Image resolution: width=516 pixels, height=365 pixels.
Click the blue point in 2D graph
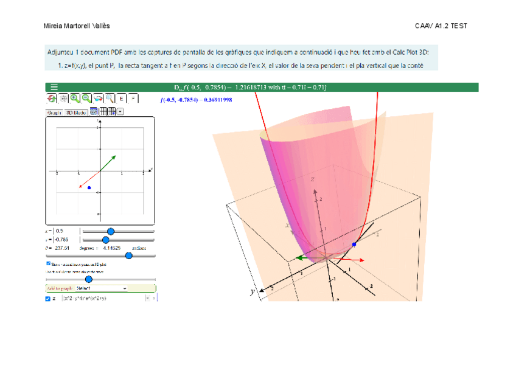[89, 188]
